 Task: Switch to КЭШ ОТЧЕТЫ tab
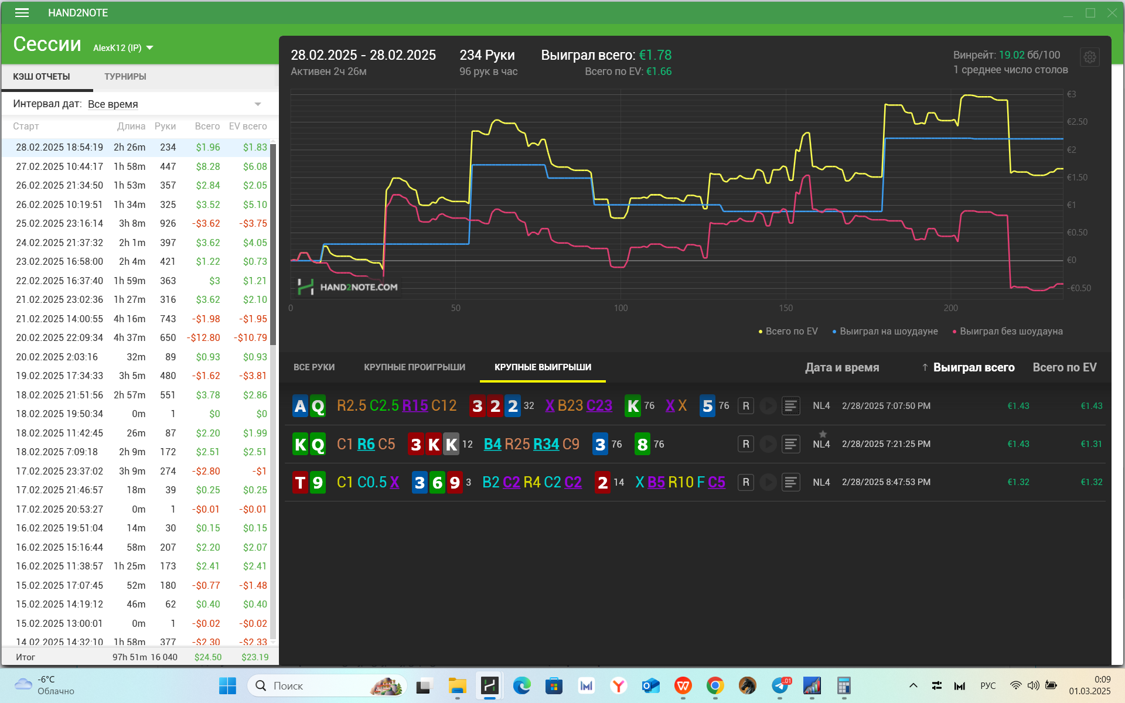click(x=42, y=77)
